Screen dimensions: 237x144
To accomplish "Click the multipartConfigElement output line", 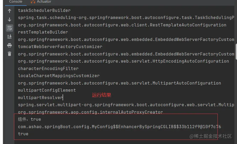I will pos(47,90).
